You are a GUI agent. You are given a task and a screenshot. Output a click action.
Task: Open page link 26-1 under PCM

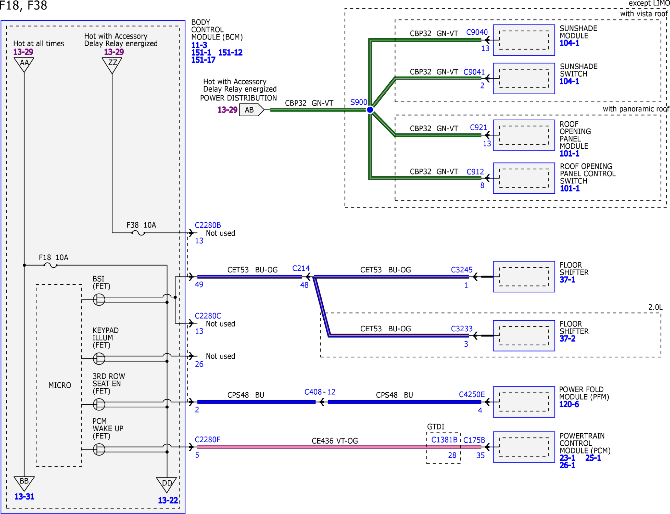coord(567,465)
